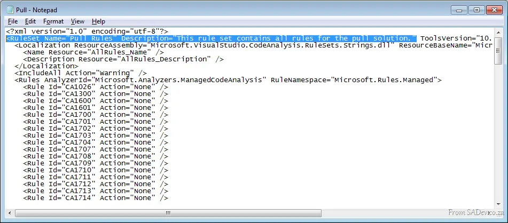
Task: Click the IncludeAll Action="Warning" line
Action: (81, 73)
